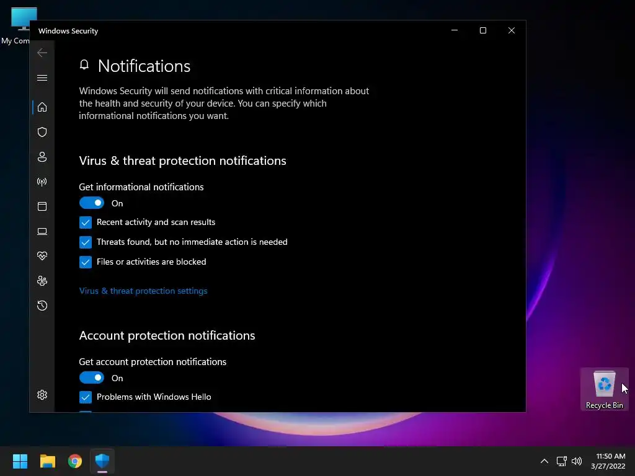Turn off account protection notifications toggle
Image resolution: width=635 pixels, height=476 pixels.
tap(92, 377)
